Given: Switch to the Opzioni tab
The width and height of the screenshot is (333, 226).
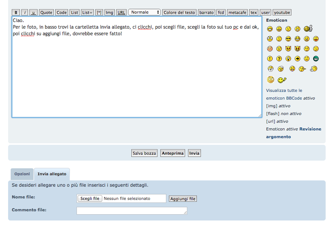Looking at the screenshot, I should (x=22, y=174).
